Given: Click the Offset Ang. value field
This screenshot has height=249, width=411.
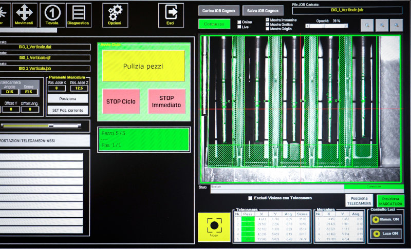Looking at the screenshot, I should [x=30, y=110].
